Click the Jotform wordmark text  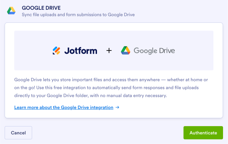pyautogui.click(x=80, y=51)
